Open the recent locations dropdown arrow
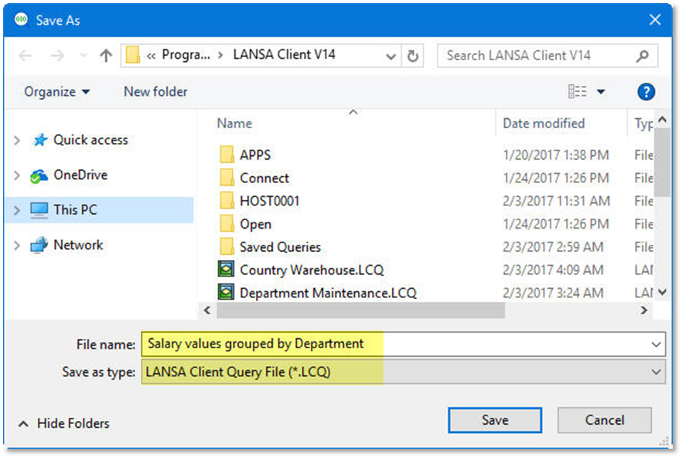Viewport: 682px width, 458px height. coord(83,56)
